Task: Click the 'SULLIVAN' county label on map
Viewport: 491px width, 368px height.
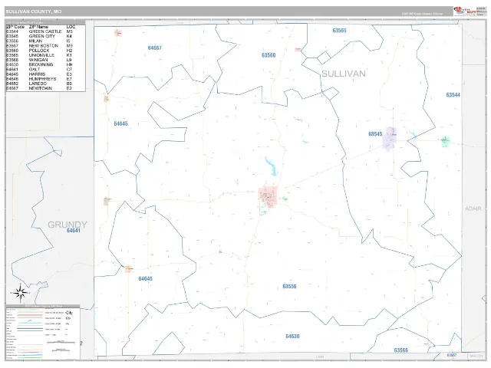Action: pos(344,74)
